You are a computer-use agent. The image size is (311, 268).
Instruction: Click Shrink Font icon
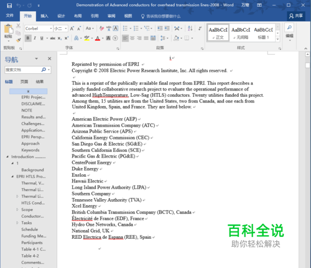coord(79,29)
